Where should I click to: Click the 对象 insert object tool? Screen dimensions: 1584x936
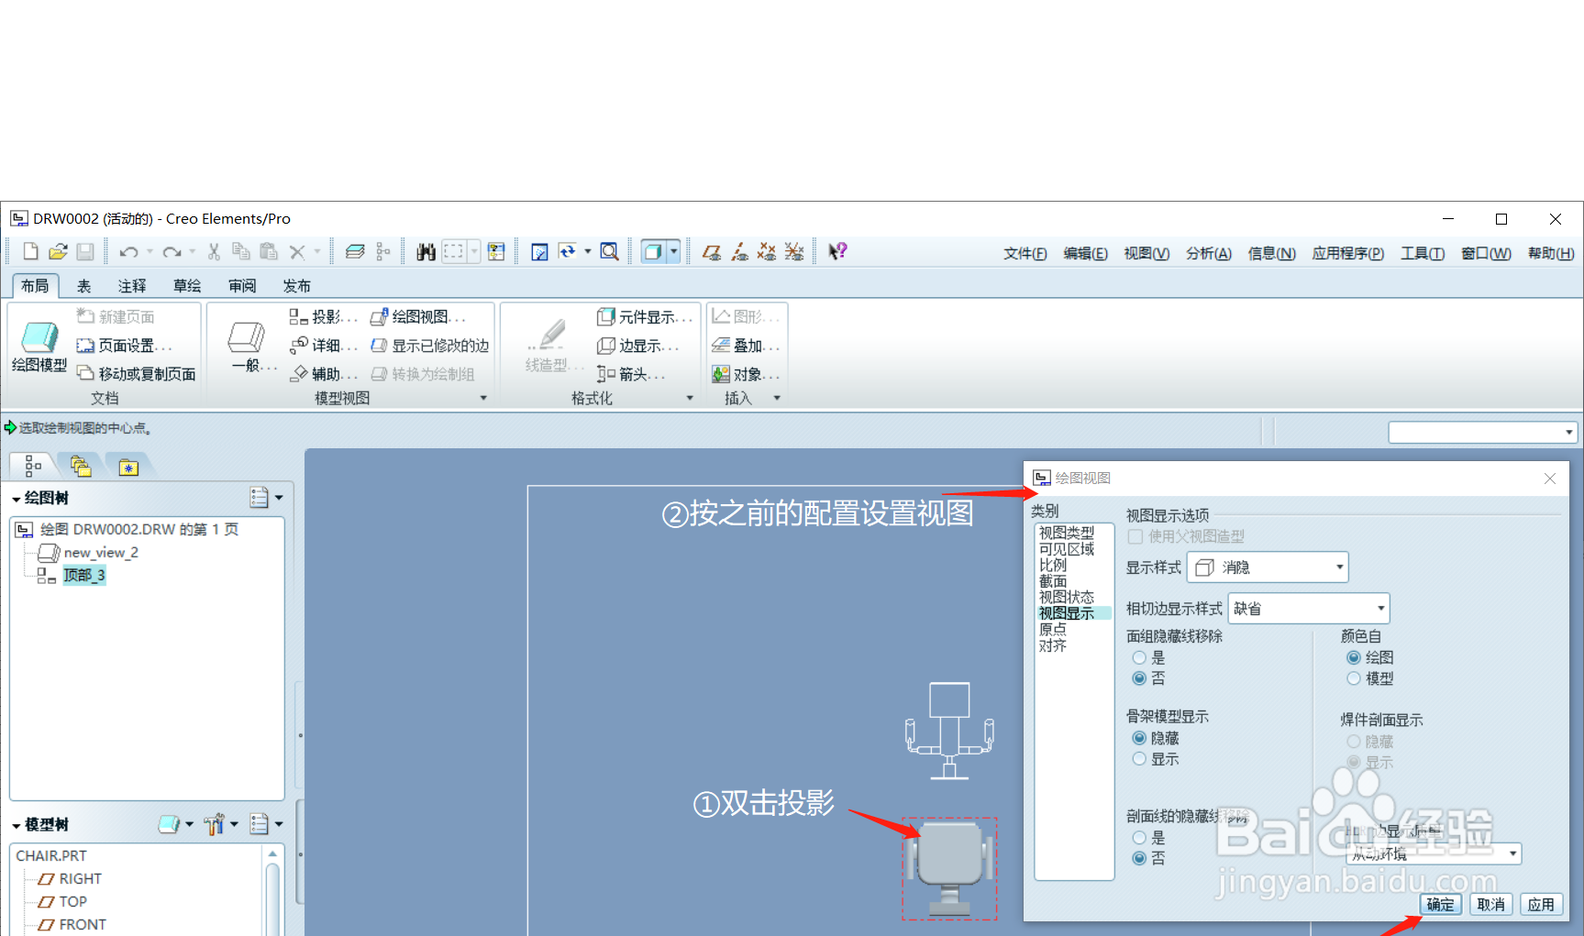point(745,374)
